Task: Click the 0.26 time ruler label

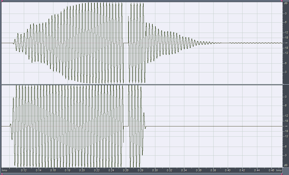Action: [126, 170]
